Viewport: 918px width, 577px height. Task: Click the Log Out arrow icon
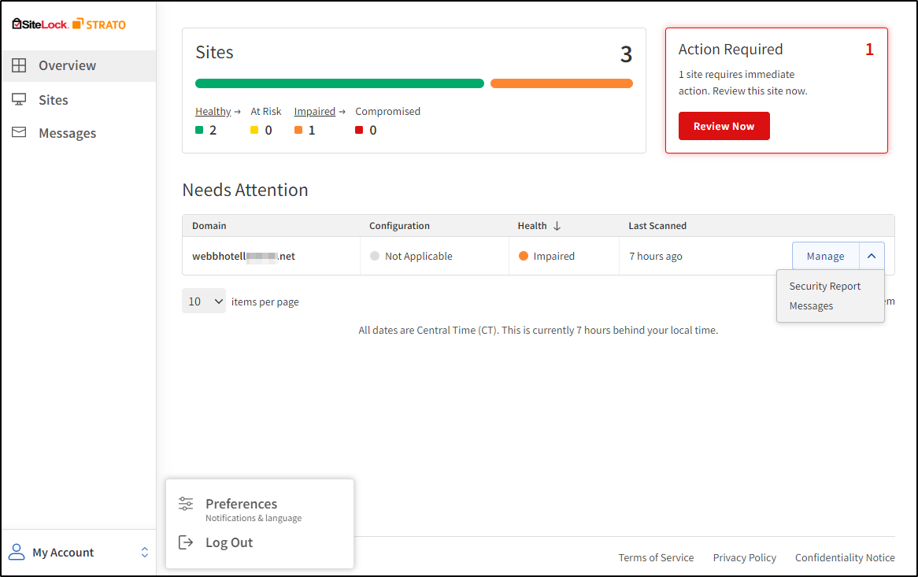(186, 542)
